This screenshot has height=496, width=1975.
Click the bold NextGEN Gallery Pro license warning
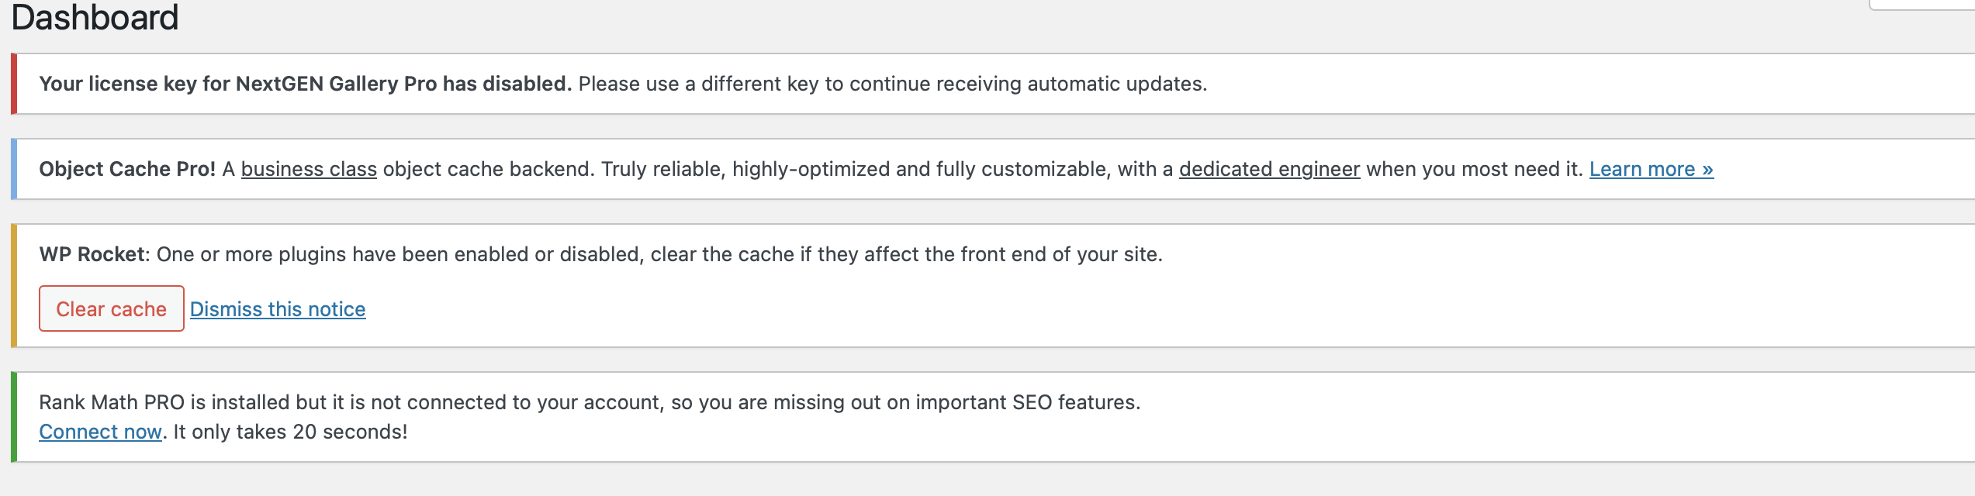click(x=305, y=84)
